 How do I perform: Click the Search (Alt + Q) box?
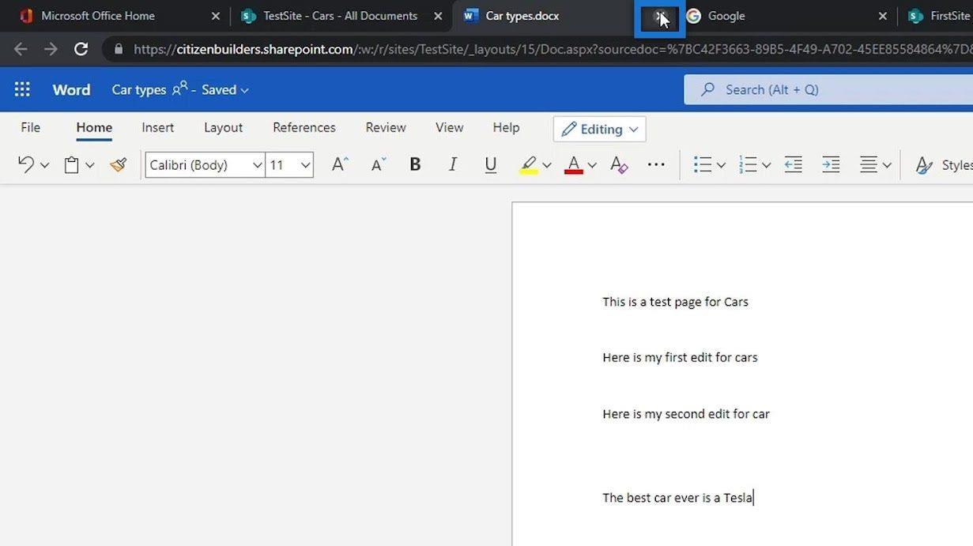click(828, 89)
